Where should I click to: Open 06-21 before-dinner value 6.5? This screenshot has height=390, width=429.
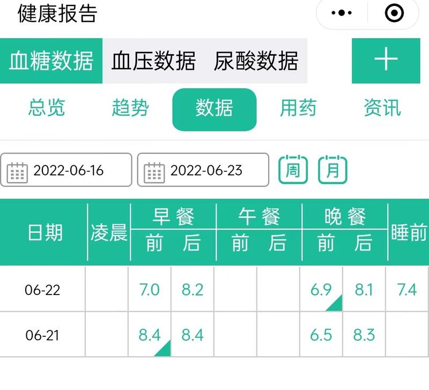(321, 335)
